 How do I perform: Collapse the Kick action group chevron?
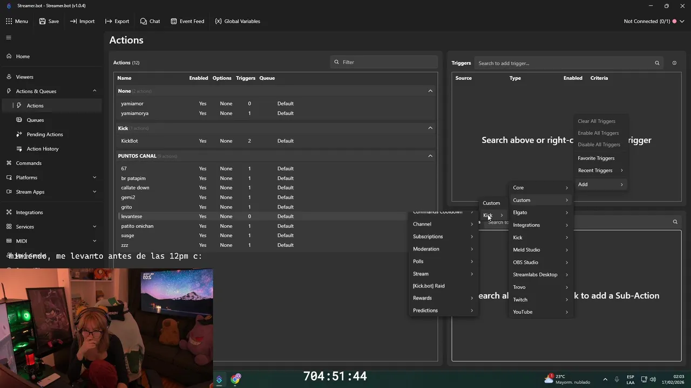430,128
